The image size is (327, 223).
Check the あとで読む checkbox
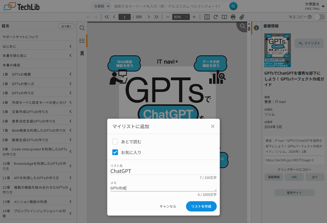115,142
